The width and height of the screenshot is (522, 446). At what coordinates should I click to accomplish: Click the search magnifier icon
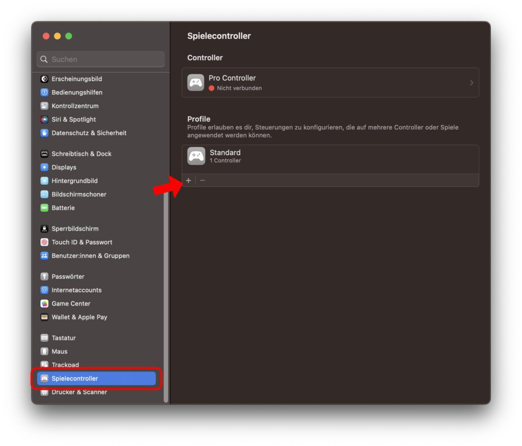pyautogui.click(x=44, y=59)
